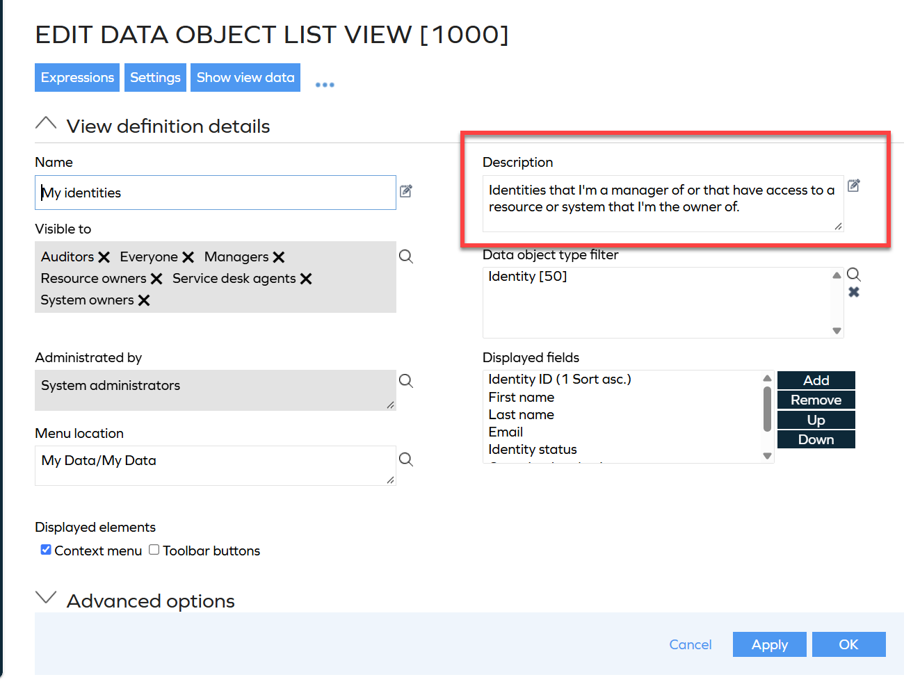
Task: Select Identity ID sort field in list
Action: [x=560, y=379]
